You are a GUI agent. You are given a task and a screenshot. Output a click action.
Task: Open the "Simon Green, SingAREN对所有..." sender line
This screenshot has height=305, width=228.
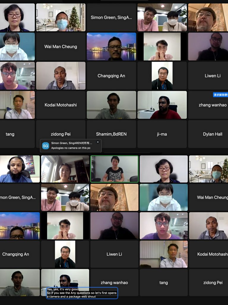point(72,143)
